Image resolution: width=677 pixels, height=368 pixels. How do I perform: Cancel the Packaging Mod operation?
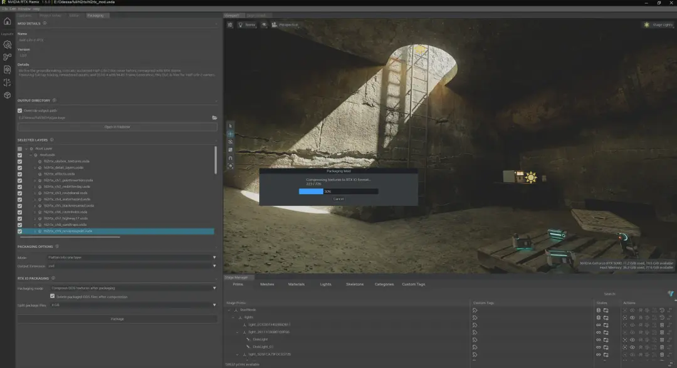coord(338,199)
